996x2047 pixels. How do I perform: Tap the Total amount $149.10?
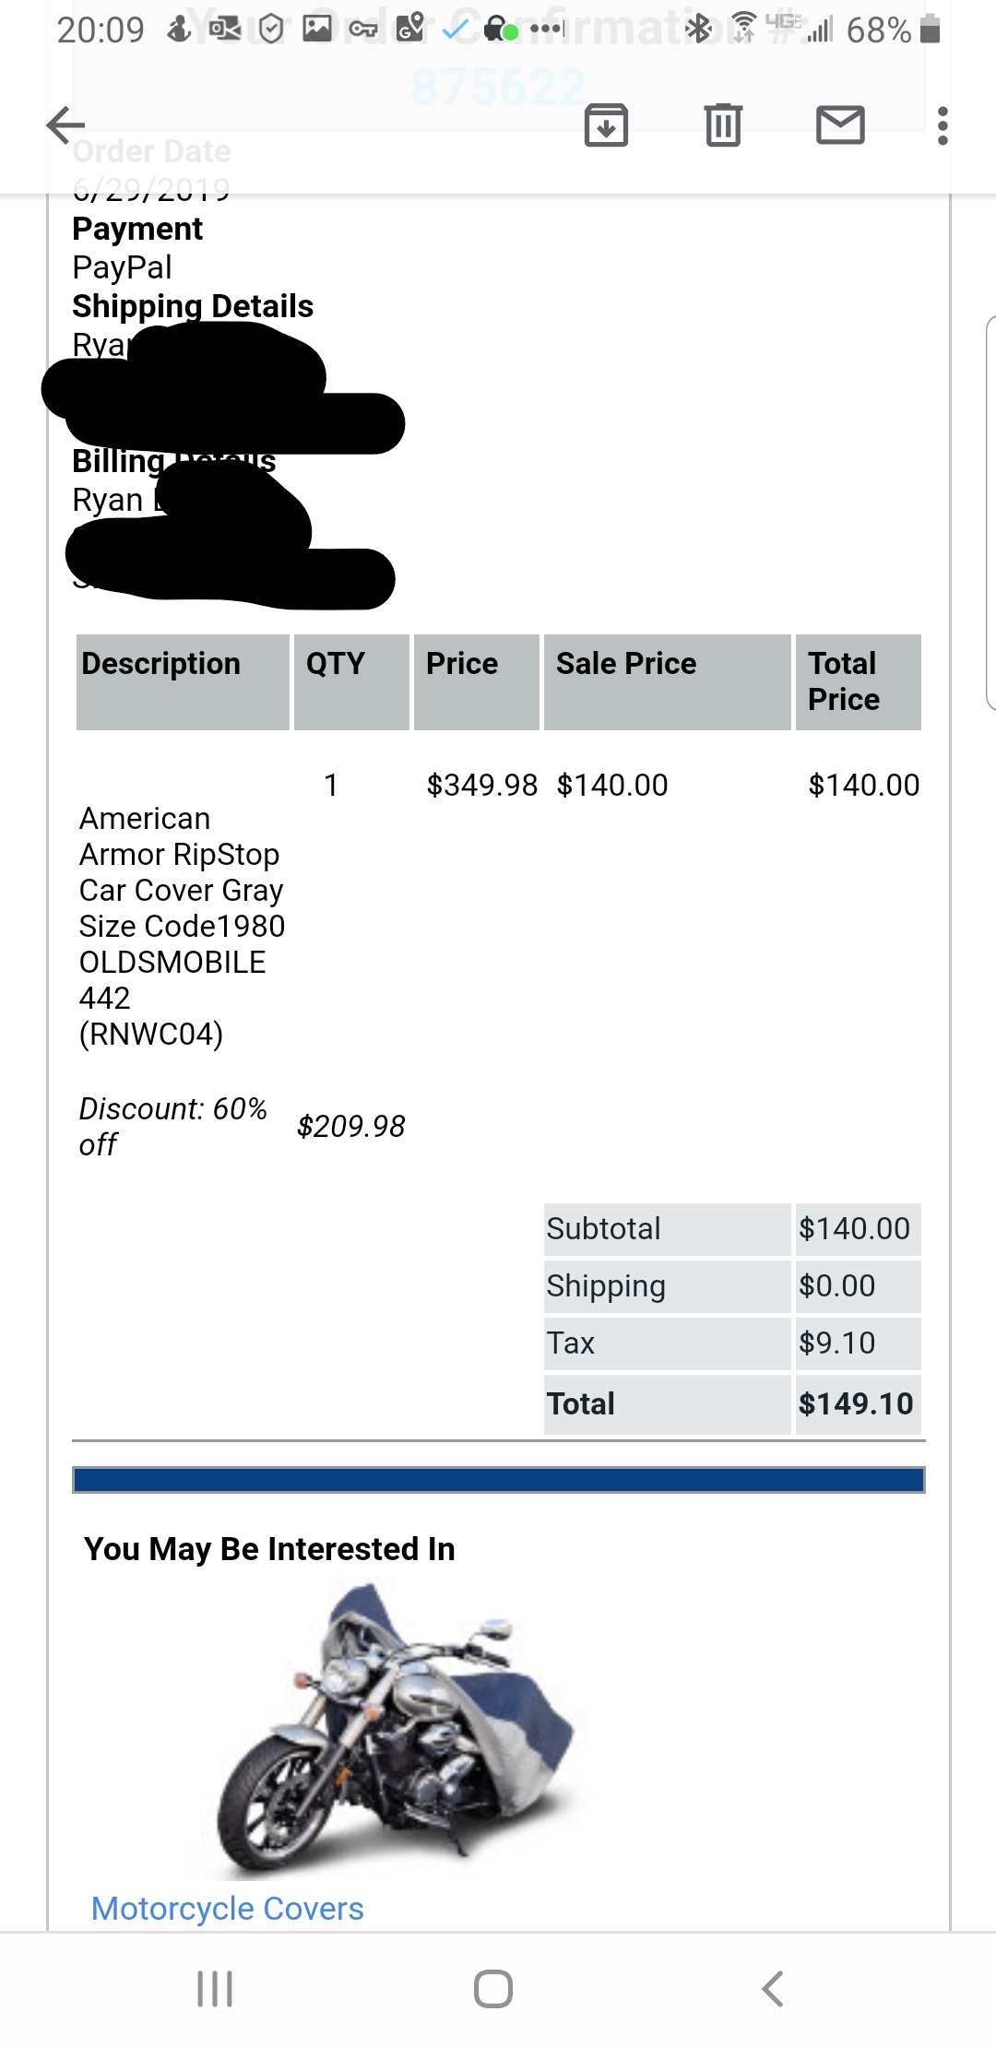click(x=856, y=1404)
